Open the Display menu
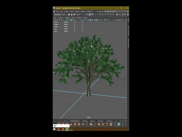This screenshot has width=182, height=137. tap(83, 11)
